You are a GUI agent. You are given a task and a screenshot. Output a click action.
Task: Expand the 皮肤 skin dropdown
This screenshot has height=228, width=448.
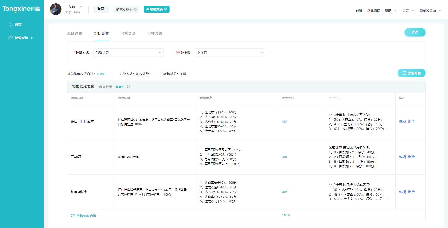391,10
